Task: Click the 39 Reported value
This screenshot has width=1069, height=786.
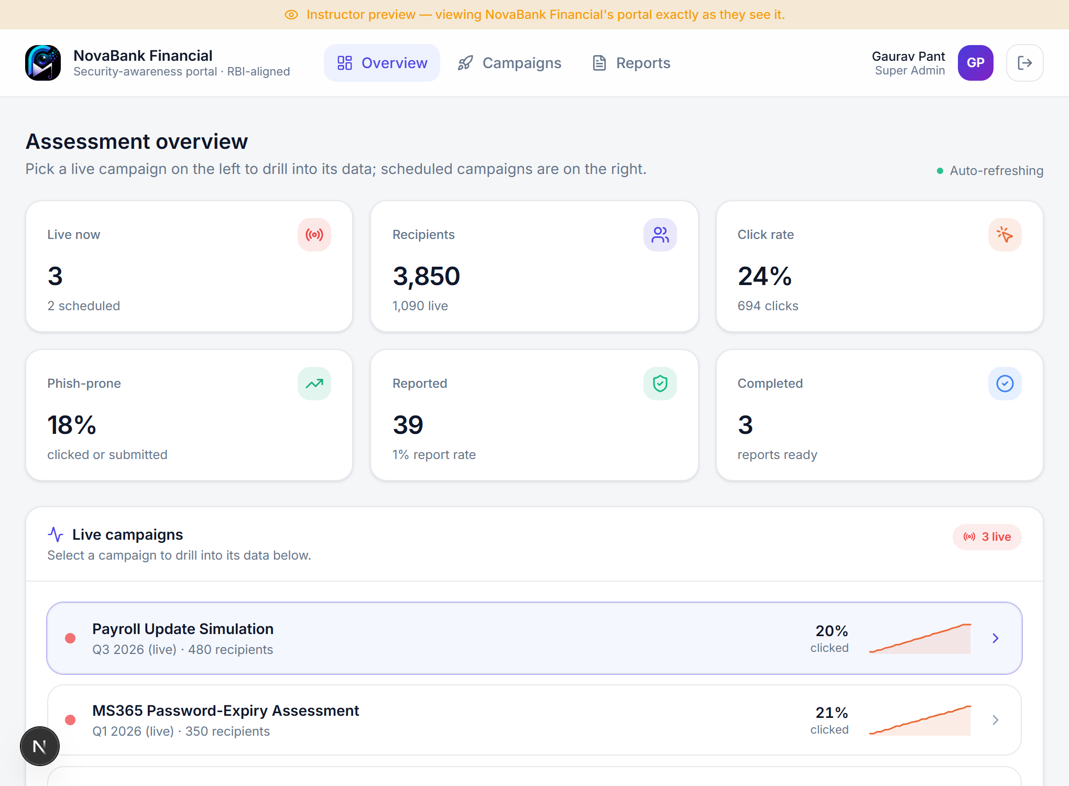Action: tap(408, 425)
